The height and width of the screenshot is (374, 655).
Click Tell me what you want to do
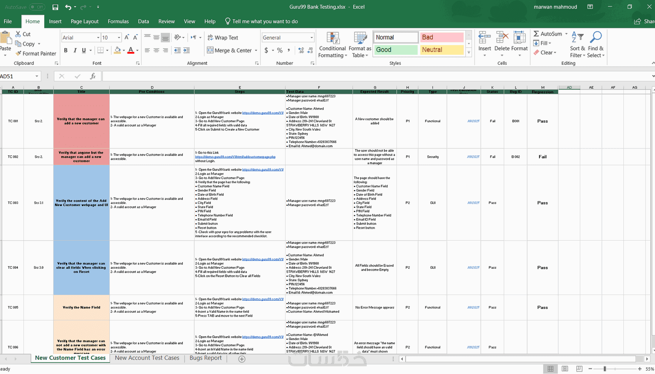[261, 22]
